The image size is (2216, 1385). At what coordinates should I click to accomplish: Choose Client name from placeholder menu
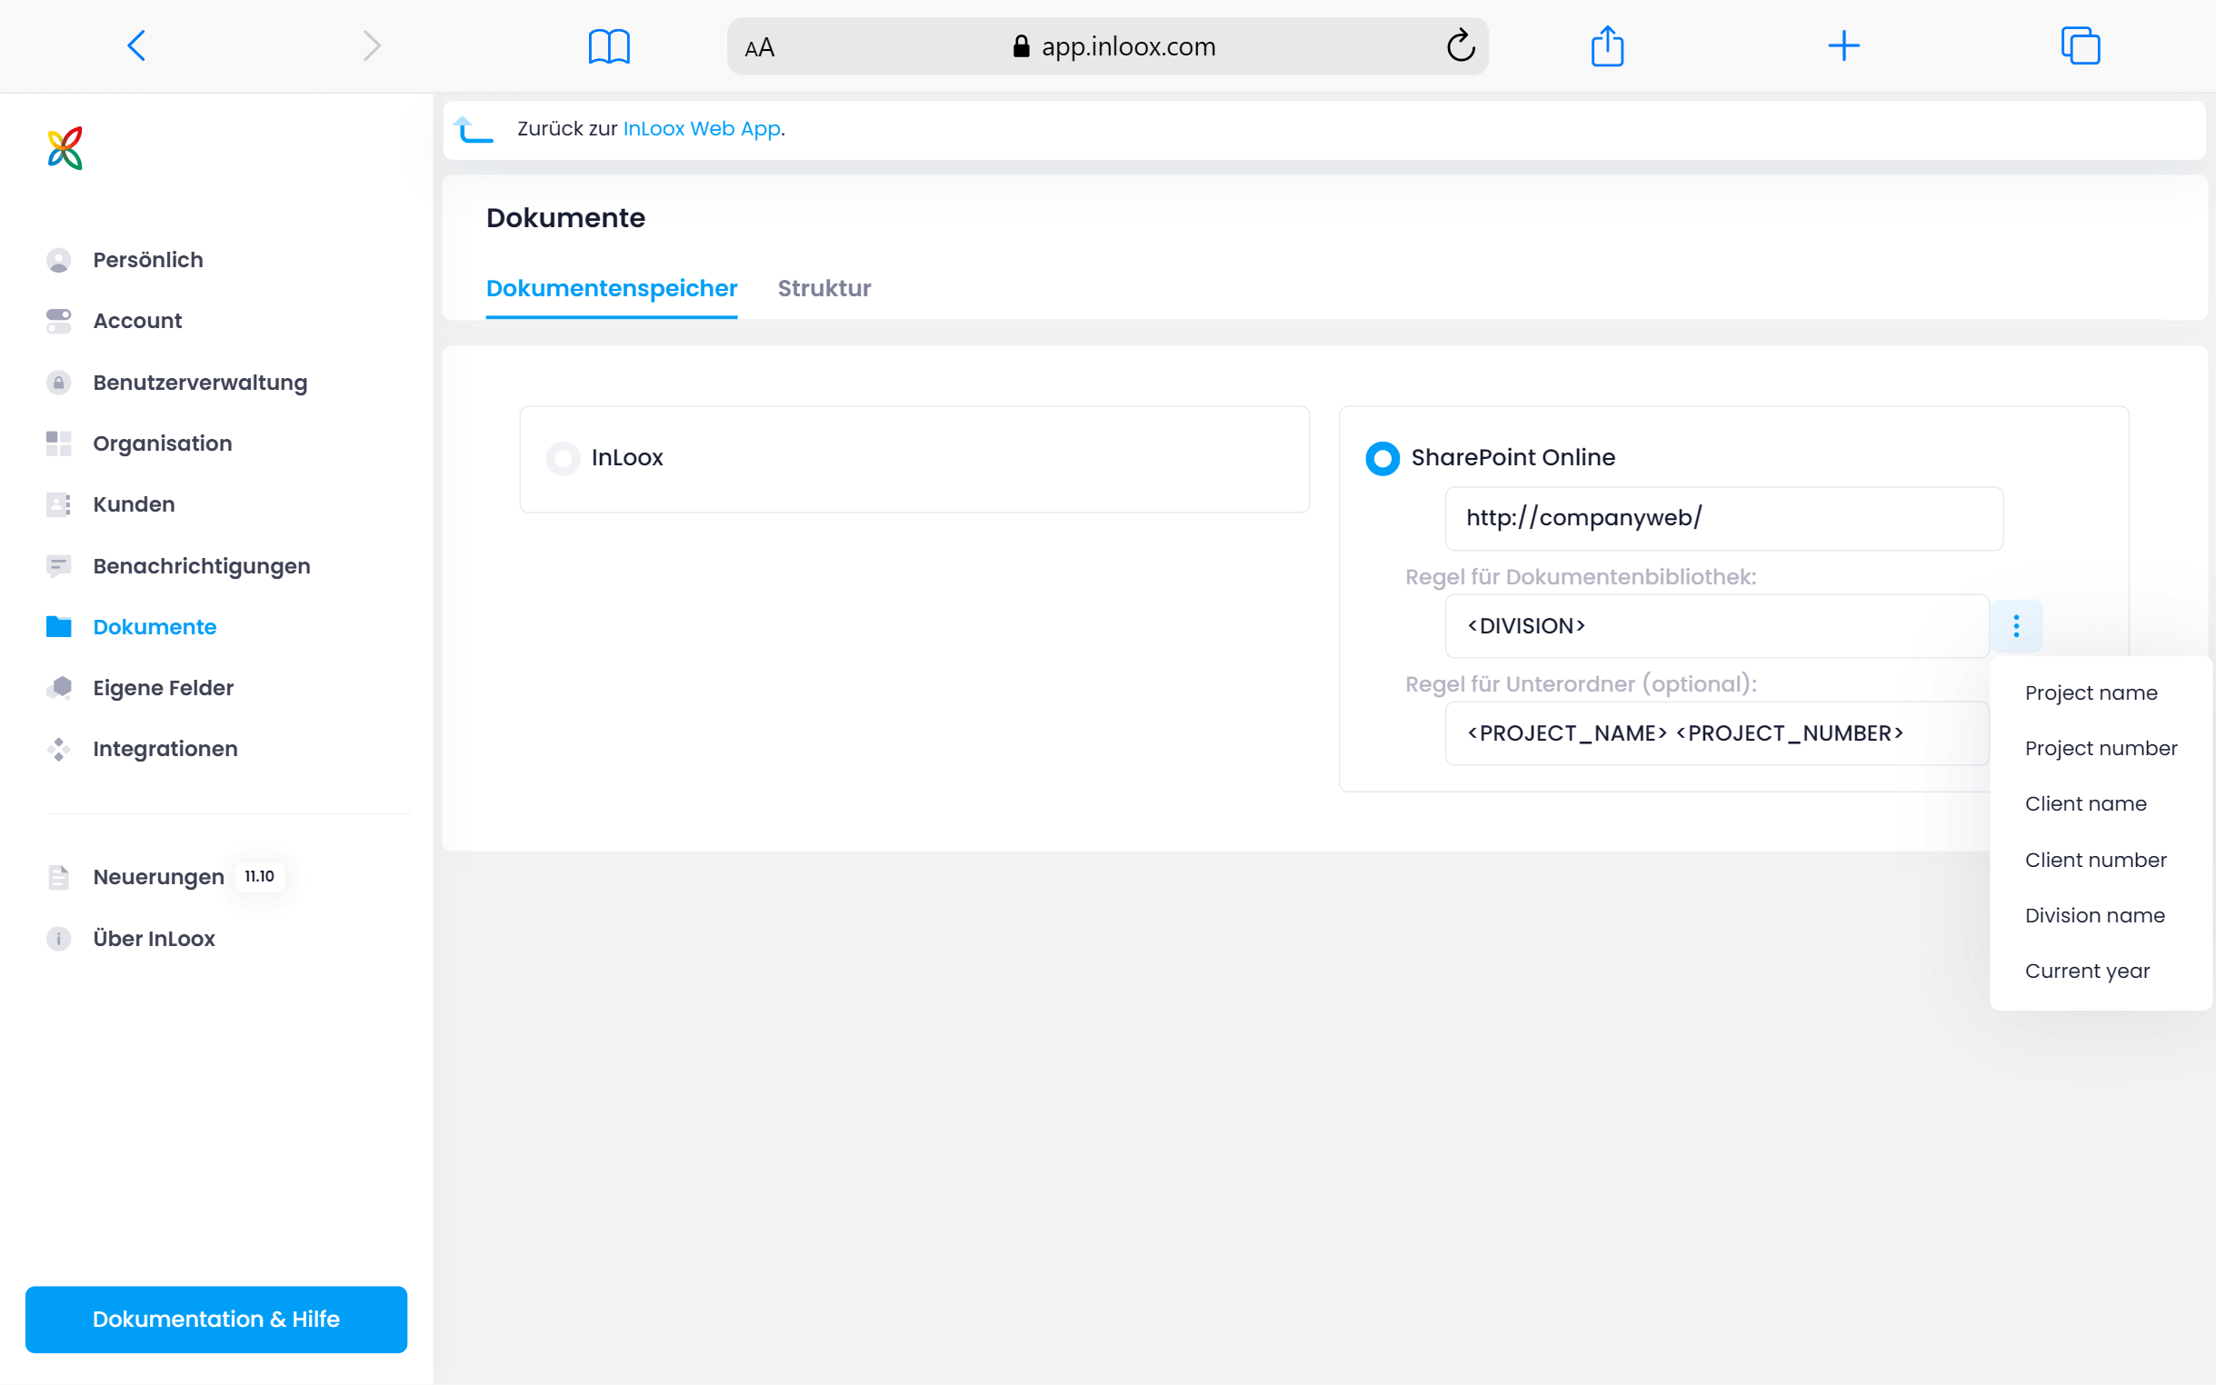[2085, 804]
